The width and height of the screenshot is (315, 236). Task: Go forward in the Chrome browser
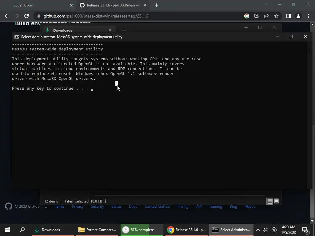coord(17,16)
